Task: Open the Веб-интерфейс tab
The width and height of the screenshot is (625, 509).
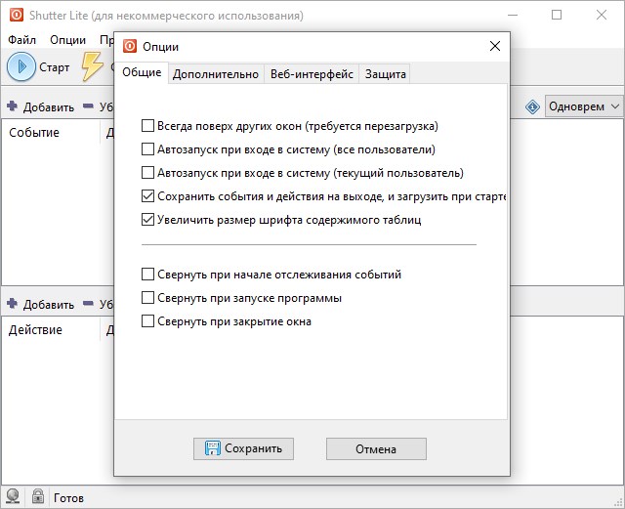Action: (312, 74)
